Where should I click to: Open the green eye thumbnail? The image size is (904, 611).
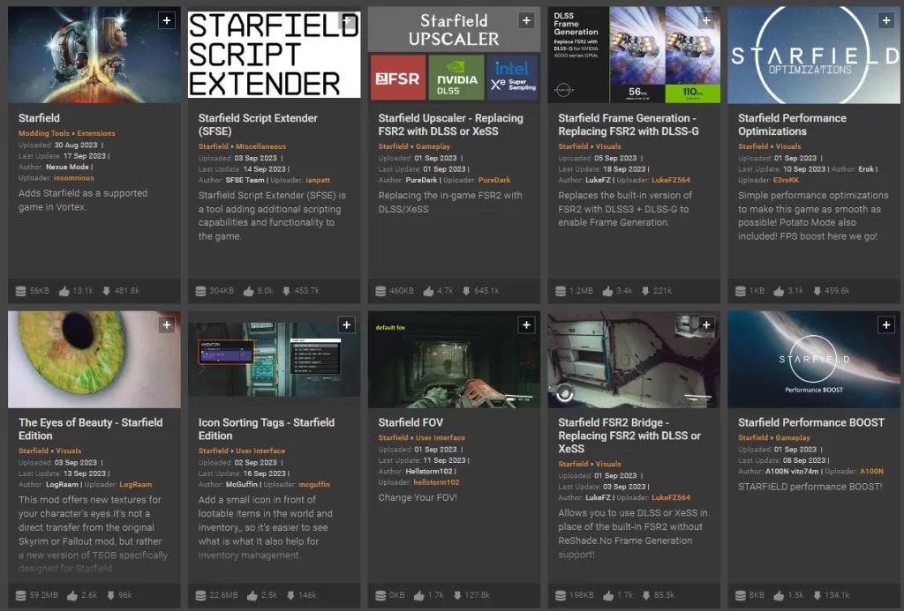94,360
